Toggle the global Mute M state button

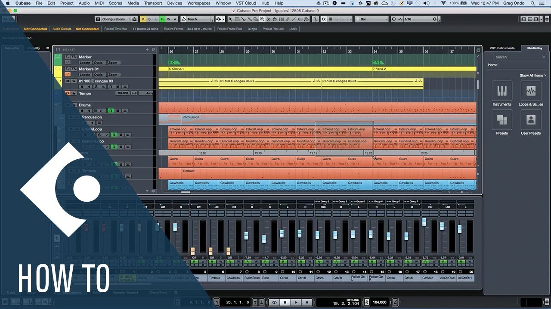(142, 19)
